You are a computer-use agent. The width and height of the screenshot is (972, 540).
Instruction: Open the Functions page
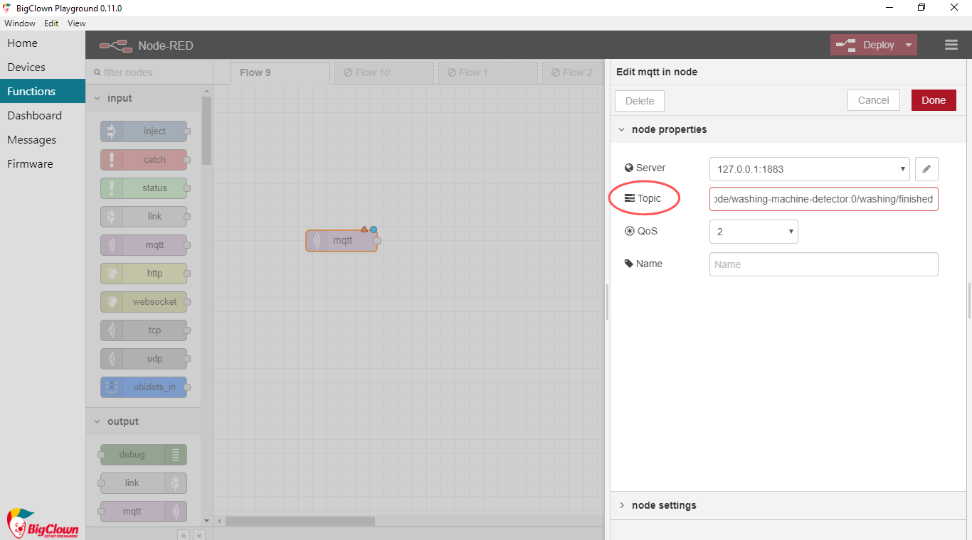click(43, 92)
